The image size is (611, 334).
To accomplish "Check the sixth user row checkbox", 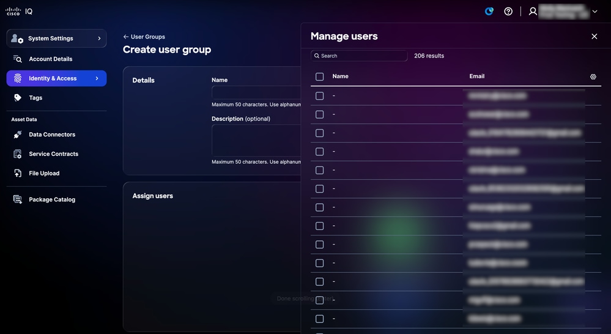I will [319, 189].
